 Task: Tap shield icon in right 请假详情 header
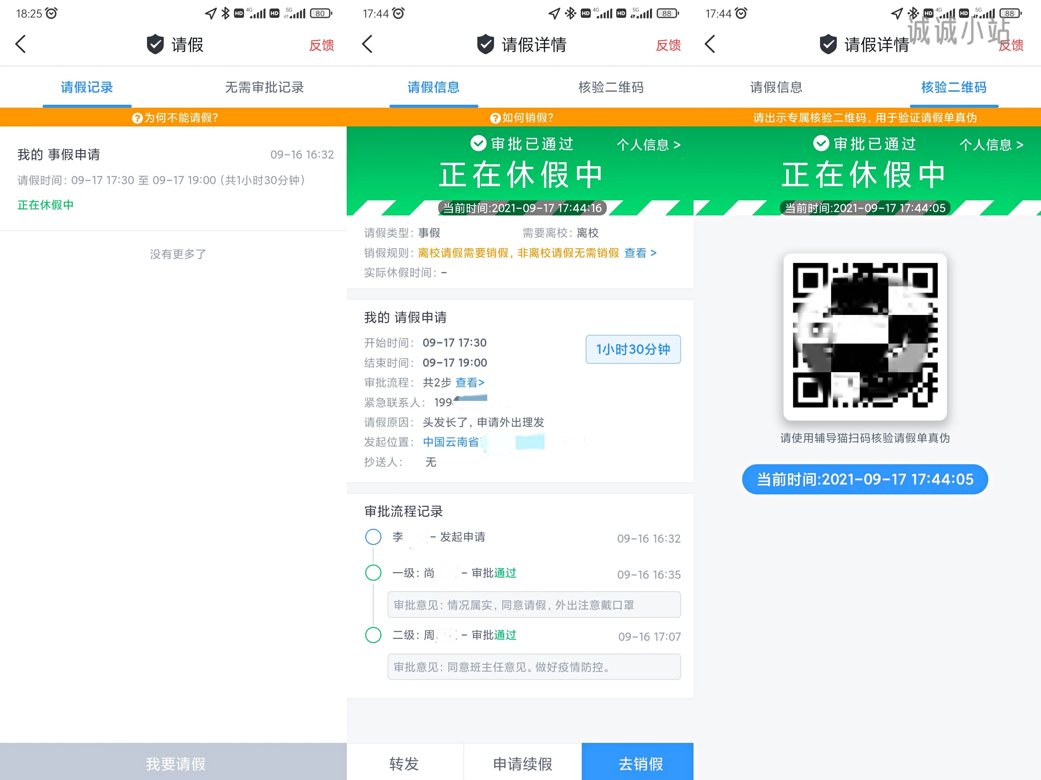click(828, 44)
